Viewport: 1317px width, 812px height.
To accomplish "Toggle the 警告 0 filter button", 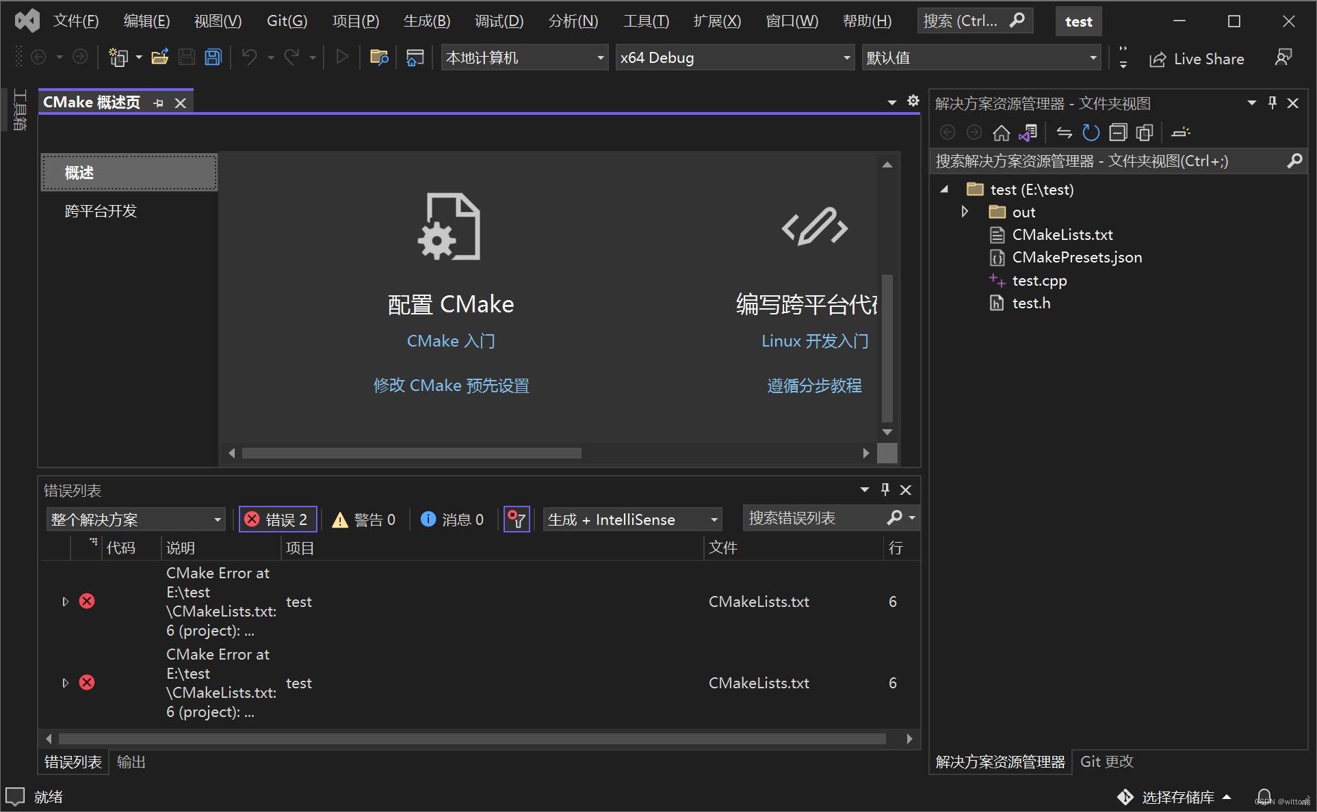I will click(x=363, y=519).
